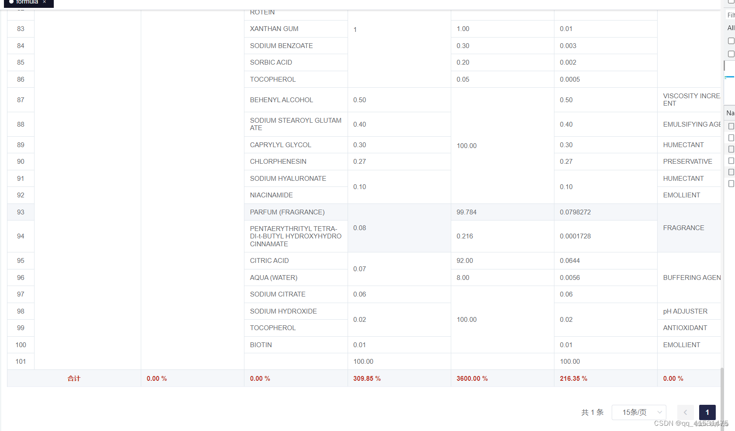Click the 合计 totals row
735x431 pixels.
coord(73,378)
